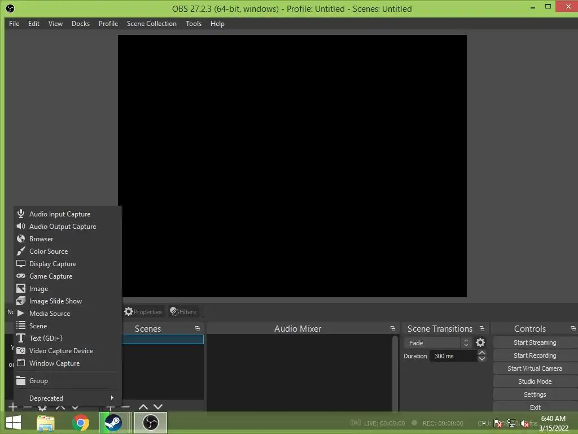Screen dimensions: 578x434
Task: Switch to Steam in the taskbar
Action: click(x=113, y=423)
